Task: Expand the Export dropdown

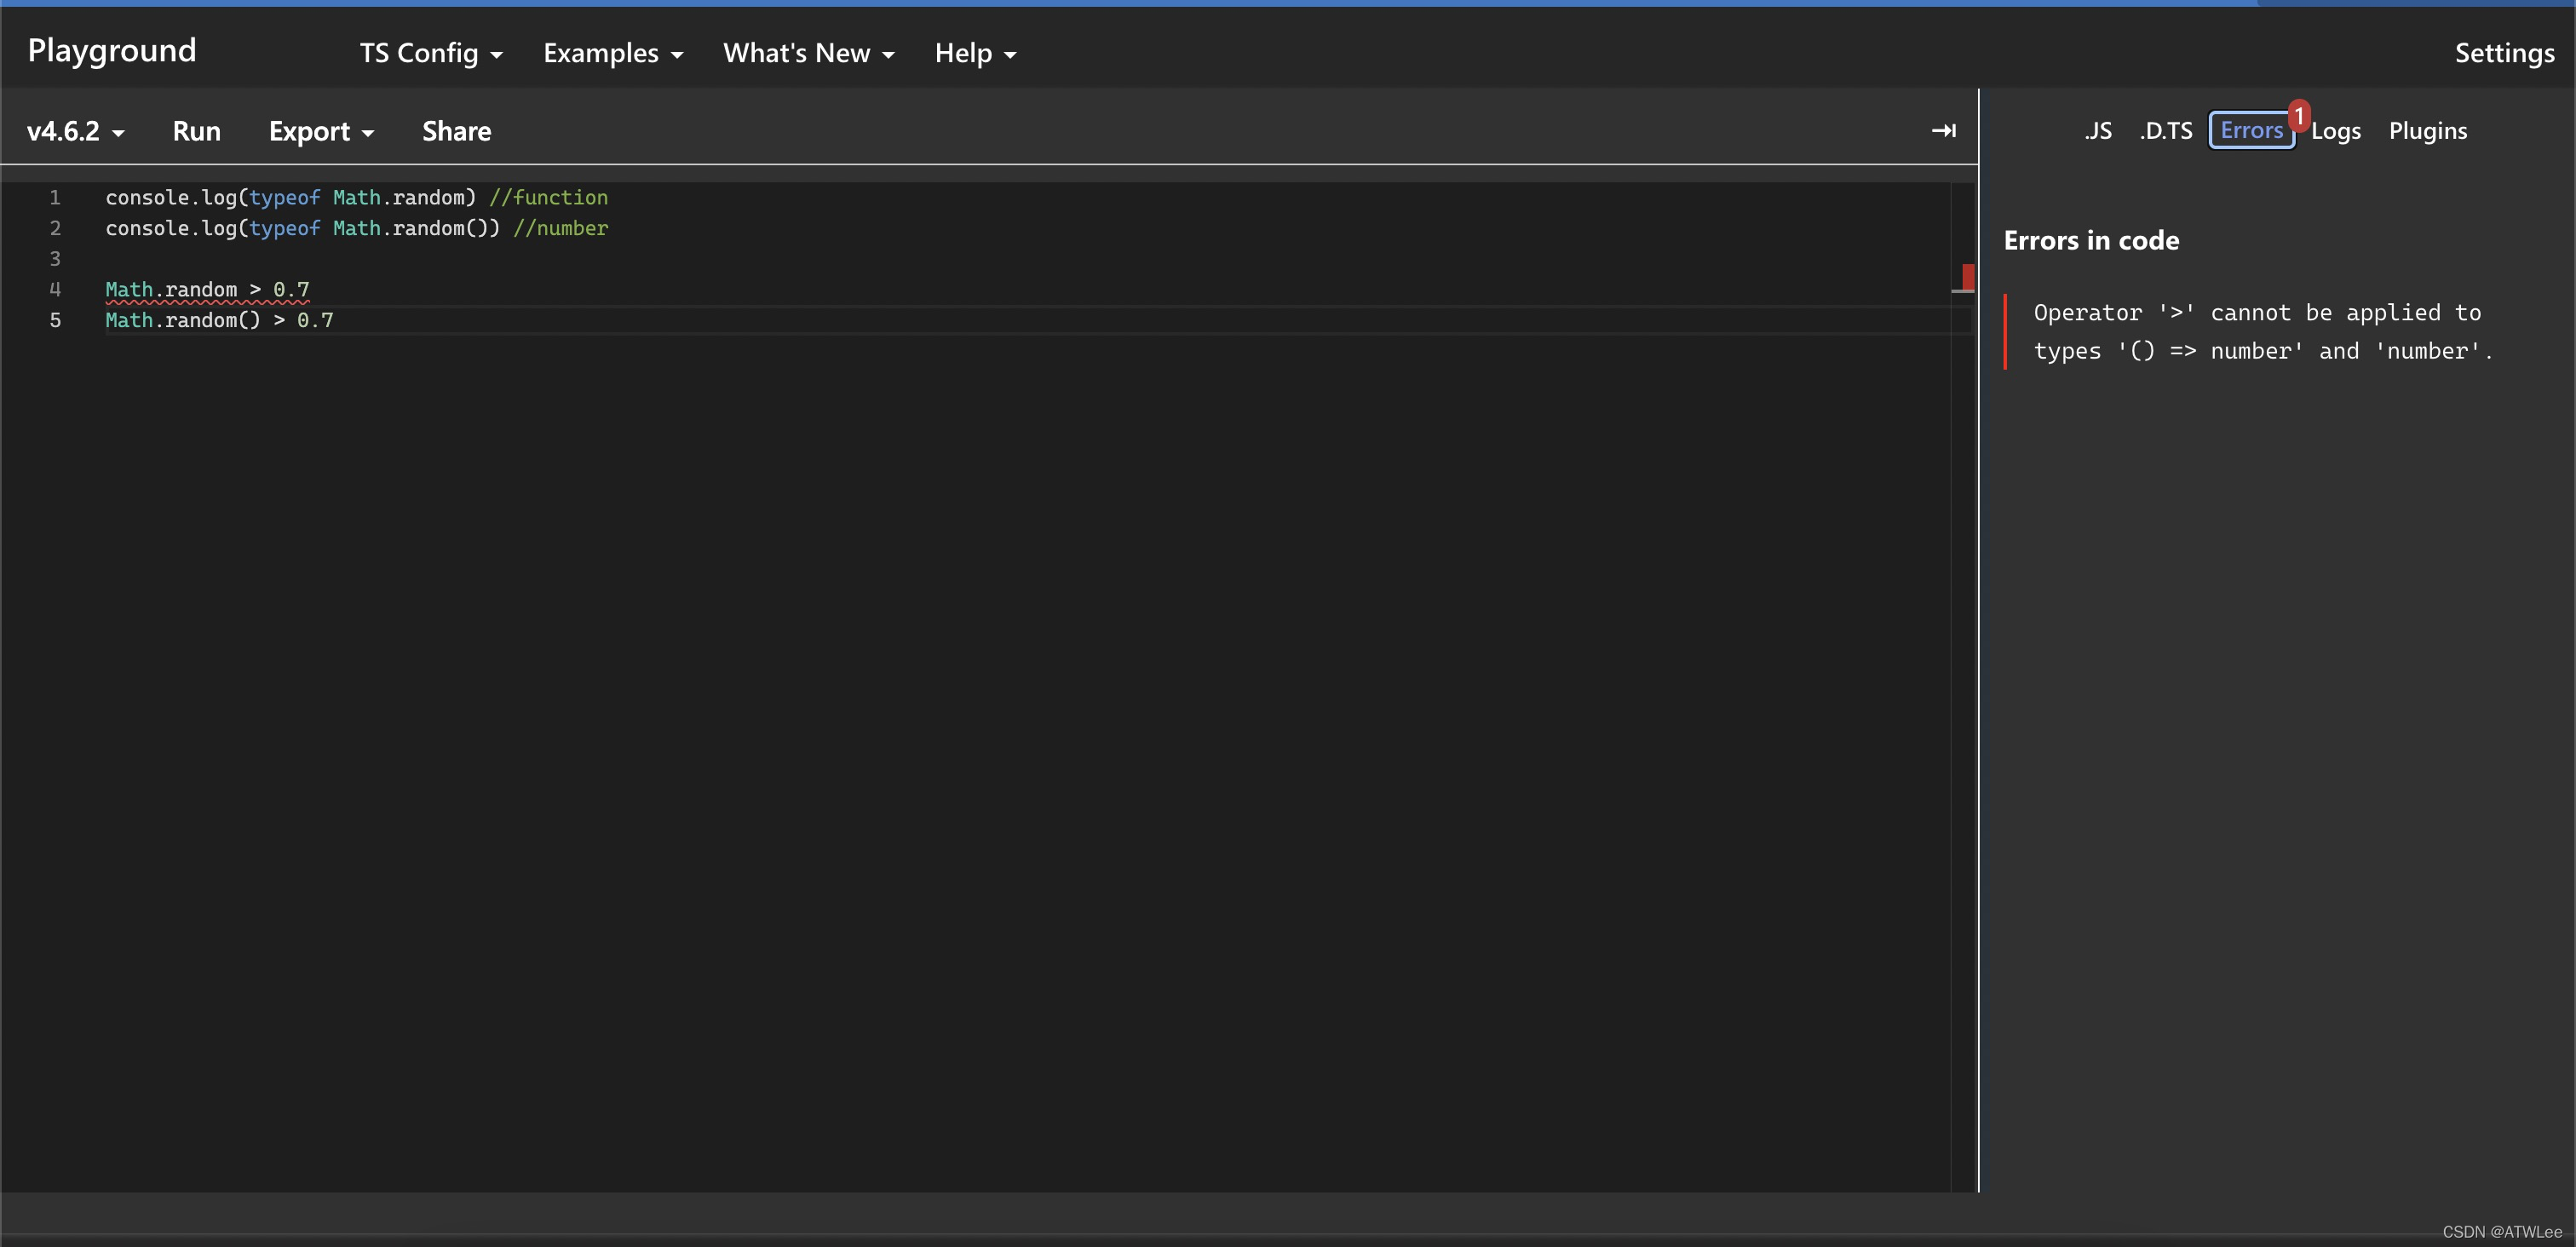Action: point(320,131)
